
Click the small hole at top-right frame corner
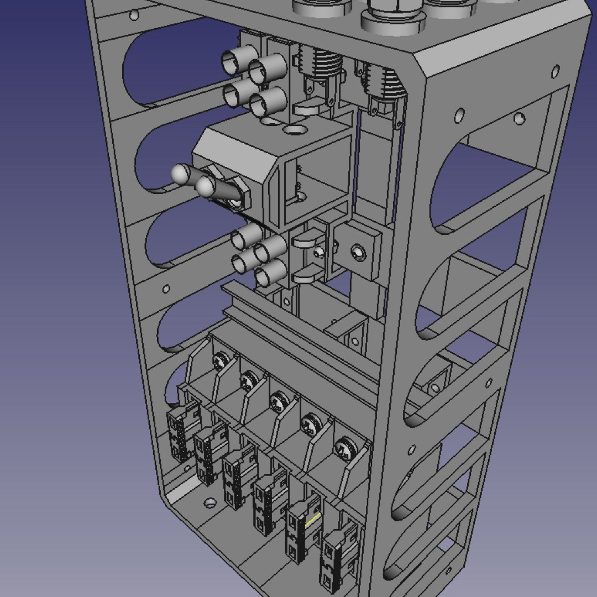[556, 71]
